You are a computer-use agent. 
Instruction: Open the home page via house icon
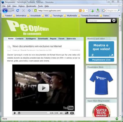pos(29,10)
